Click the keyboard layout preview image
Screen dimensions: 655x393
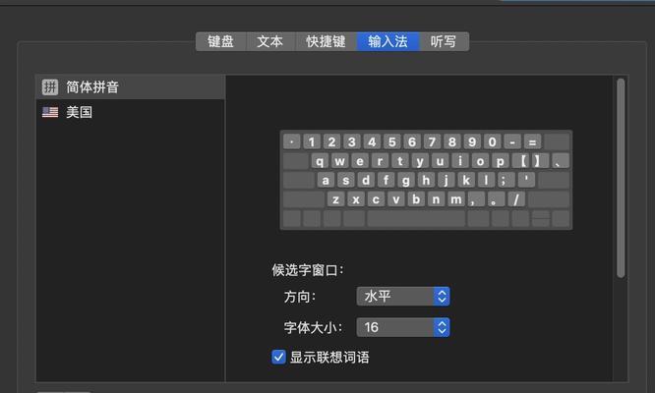pos(426,180)
